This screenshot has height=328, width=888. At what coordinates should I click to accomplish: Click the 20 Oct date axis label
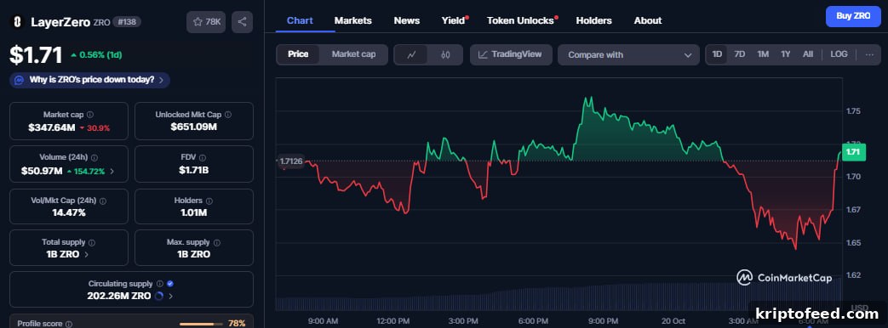(x=674, y=320)
